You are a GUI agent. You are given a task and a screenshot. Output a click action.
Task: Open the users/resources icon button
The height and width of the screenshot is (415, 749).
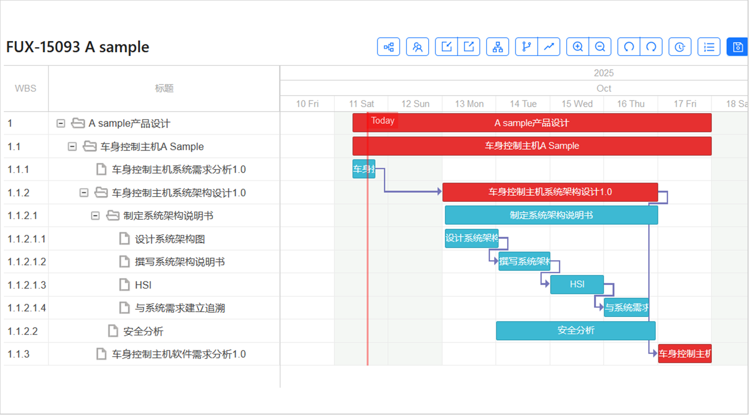click(x=417, y=47)
